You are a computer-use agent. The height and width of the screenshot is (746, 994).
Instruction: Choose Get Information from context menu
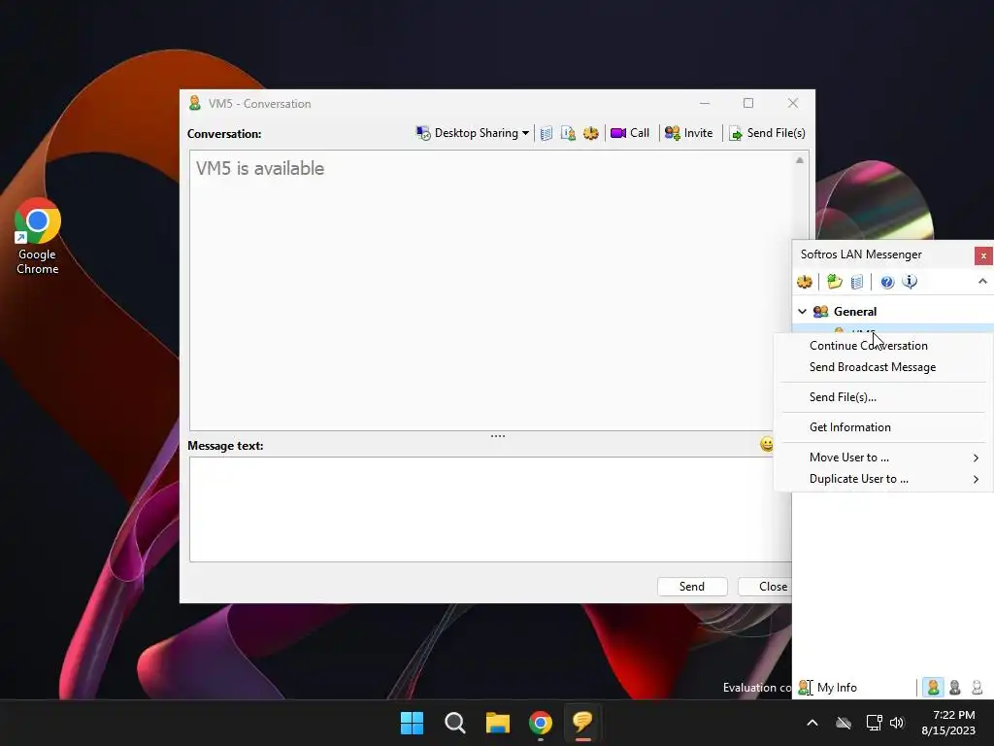(850, 427)
